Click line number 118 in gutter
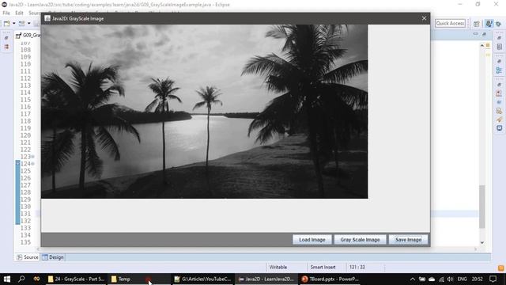506x285 pixels. click(x=25, y=121)
